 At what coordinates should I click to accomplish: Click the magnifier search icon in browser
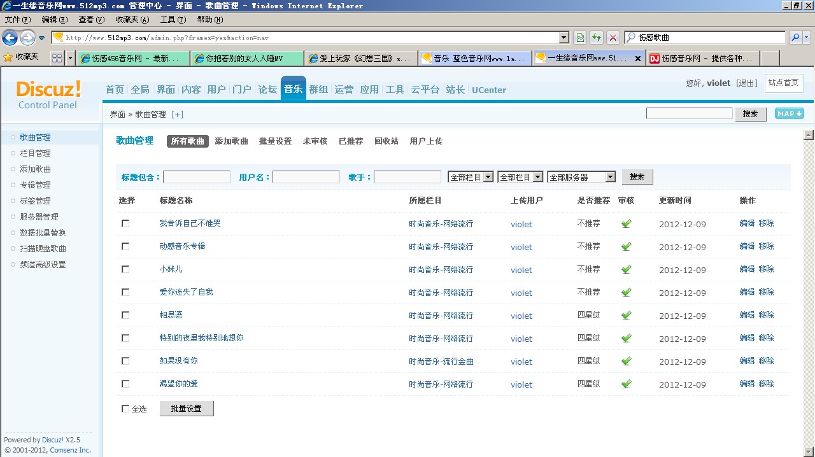pos(795,38)
